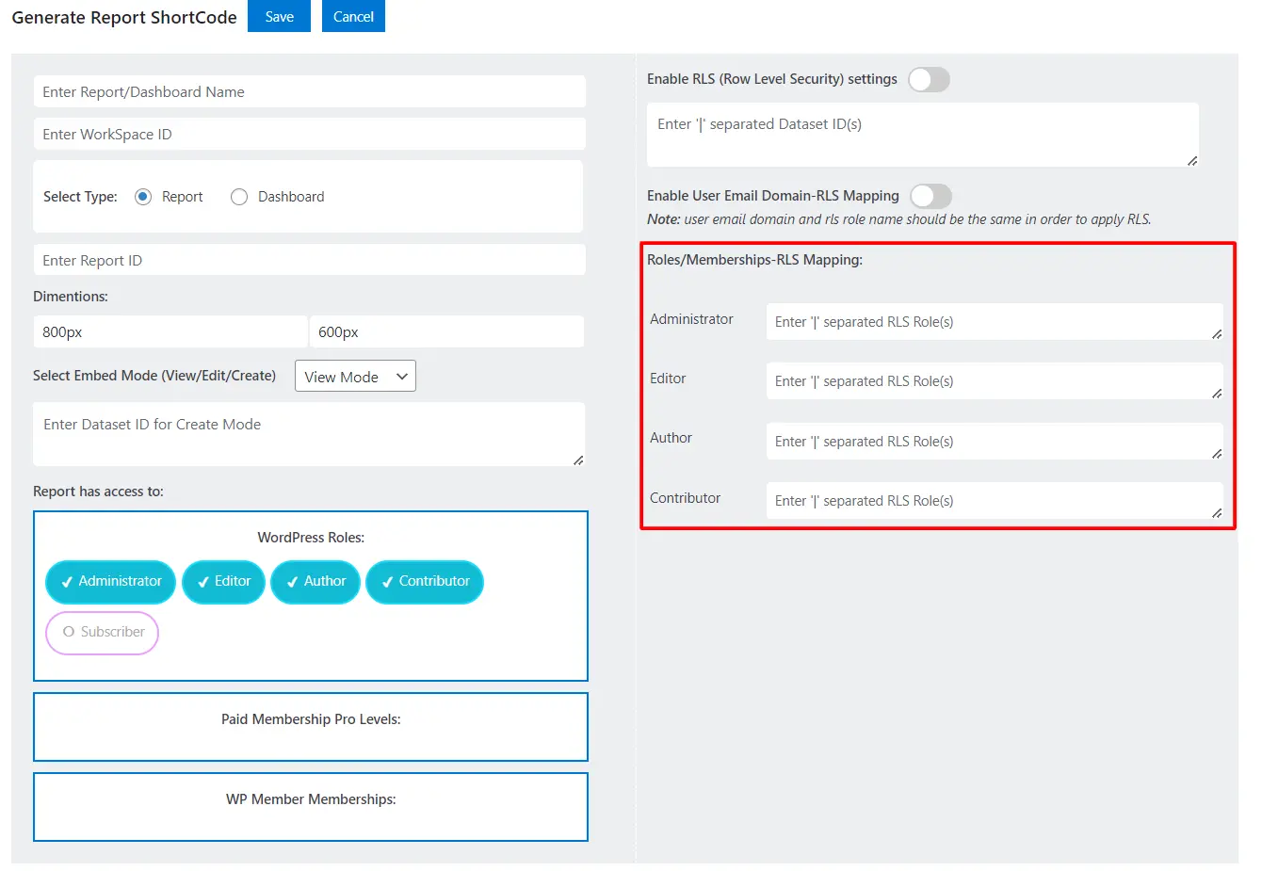Focus the Dataset ID for Create Mode box

[309, 433]
